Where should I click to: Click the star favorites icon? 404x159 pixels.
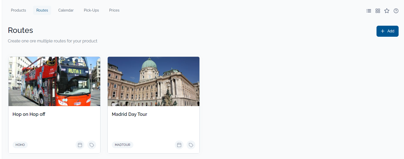[x=387, y=11]
